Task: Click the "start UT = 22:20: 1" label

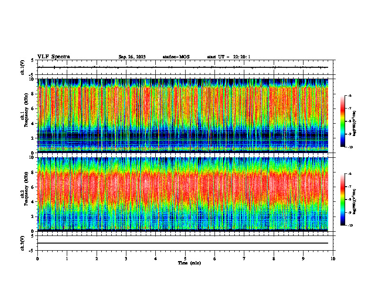Action: (229, 57)
